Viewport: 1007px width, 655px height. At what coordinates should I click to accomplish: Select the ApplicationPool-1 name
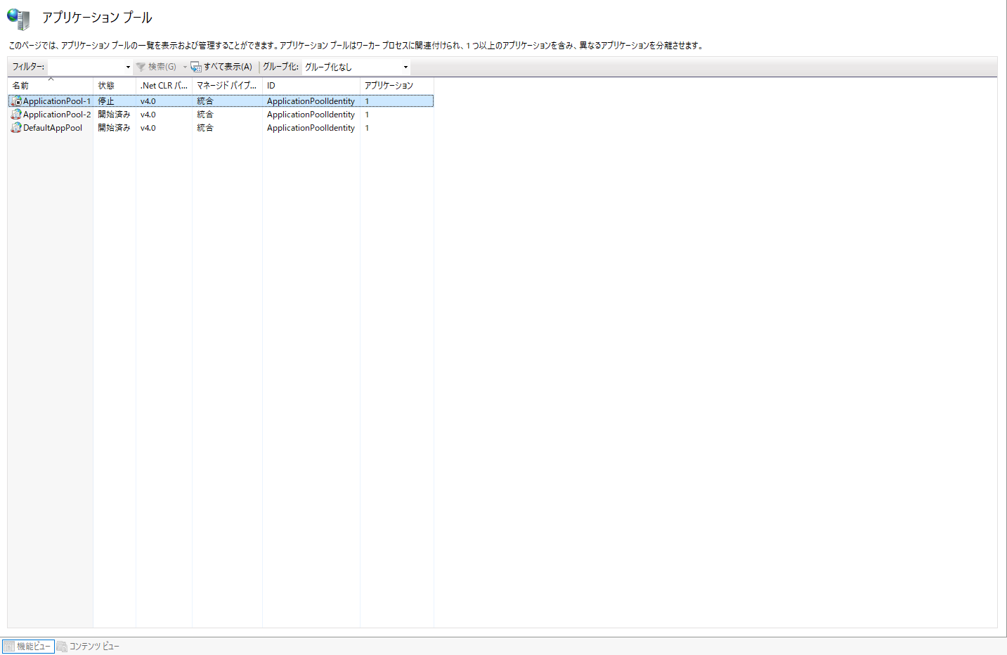pos(57,101)
